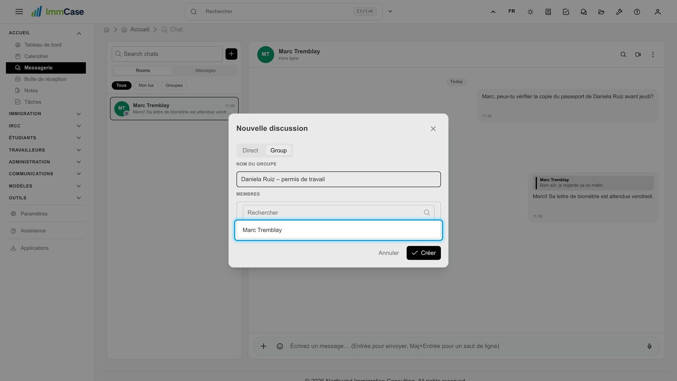This screenshot has width=677, height=381.
Task: Open the Rooms tab
Action: [x=143, y=70]
